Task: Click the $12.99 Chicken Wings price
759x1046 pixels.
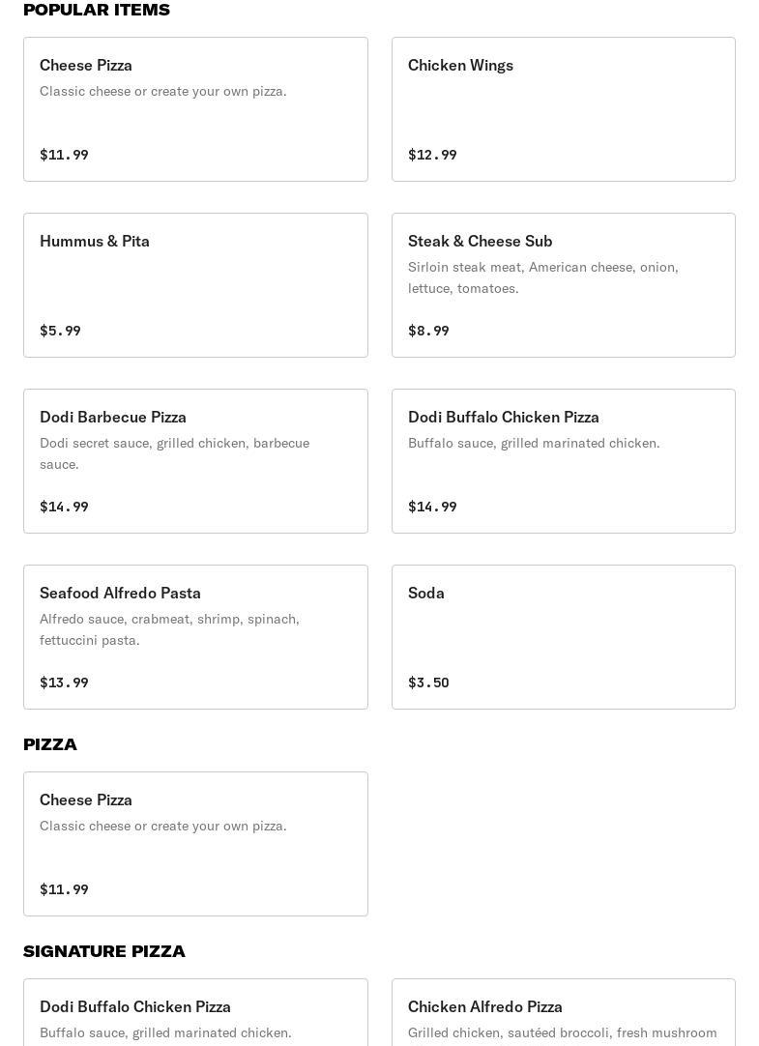Action: click(432, 155)
